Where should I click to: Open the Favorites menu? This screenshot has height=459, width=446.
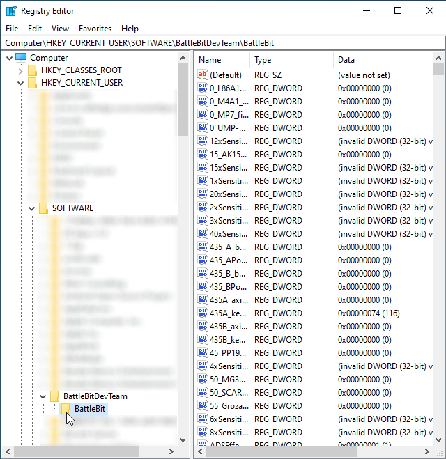[95, 29]
